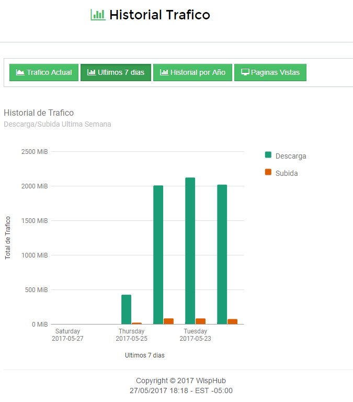Click the Thursday 2017-05-25 axis label
The width and height of the screenshot is (353, 402).
coord(131,335)
